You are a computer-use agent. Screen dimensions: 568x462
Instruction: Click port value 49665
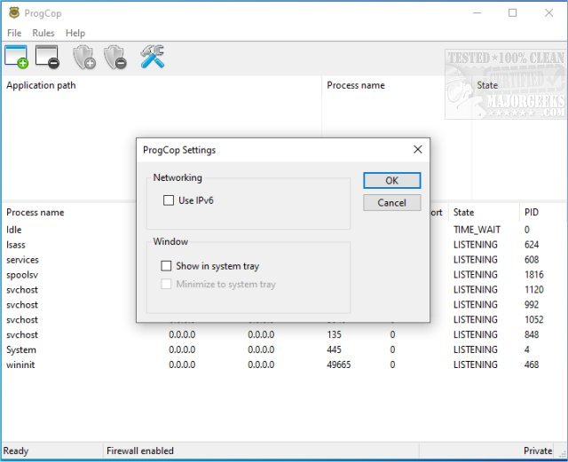[339, 364]
